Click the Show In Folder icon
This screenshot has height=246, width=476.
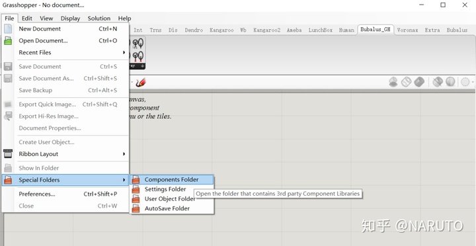click(8, 168)
